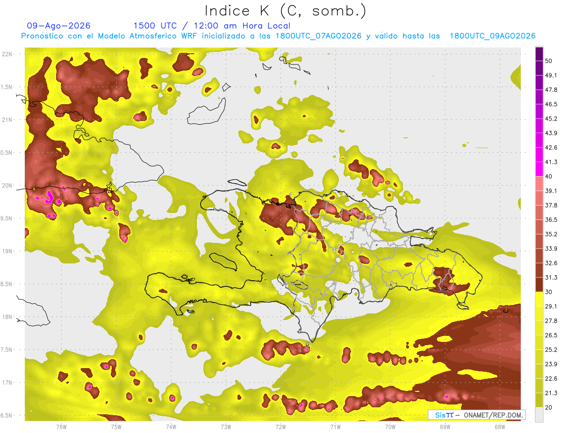This screenshot has height=433, width=561.
Task: Click the color scale label '22.6'
Action: (x=551, y=378)
